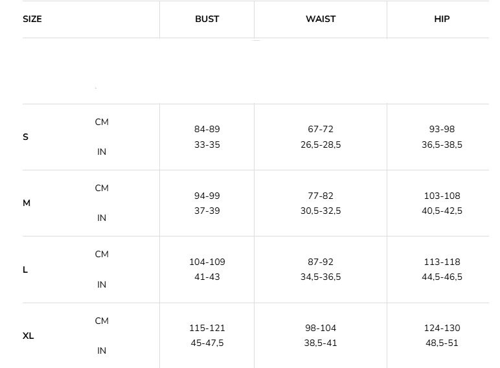The width and height of the screenshot is (500, 368).
Task: Click the waist value 26,5-28,5
Action: coord(321,145)
